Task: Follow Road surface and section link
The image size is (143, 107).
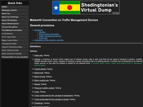Action: (x=49, y=34)
